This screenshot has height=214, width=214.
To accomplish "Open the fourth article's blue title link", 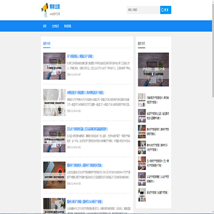I will pos(84,165).
